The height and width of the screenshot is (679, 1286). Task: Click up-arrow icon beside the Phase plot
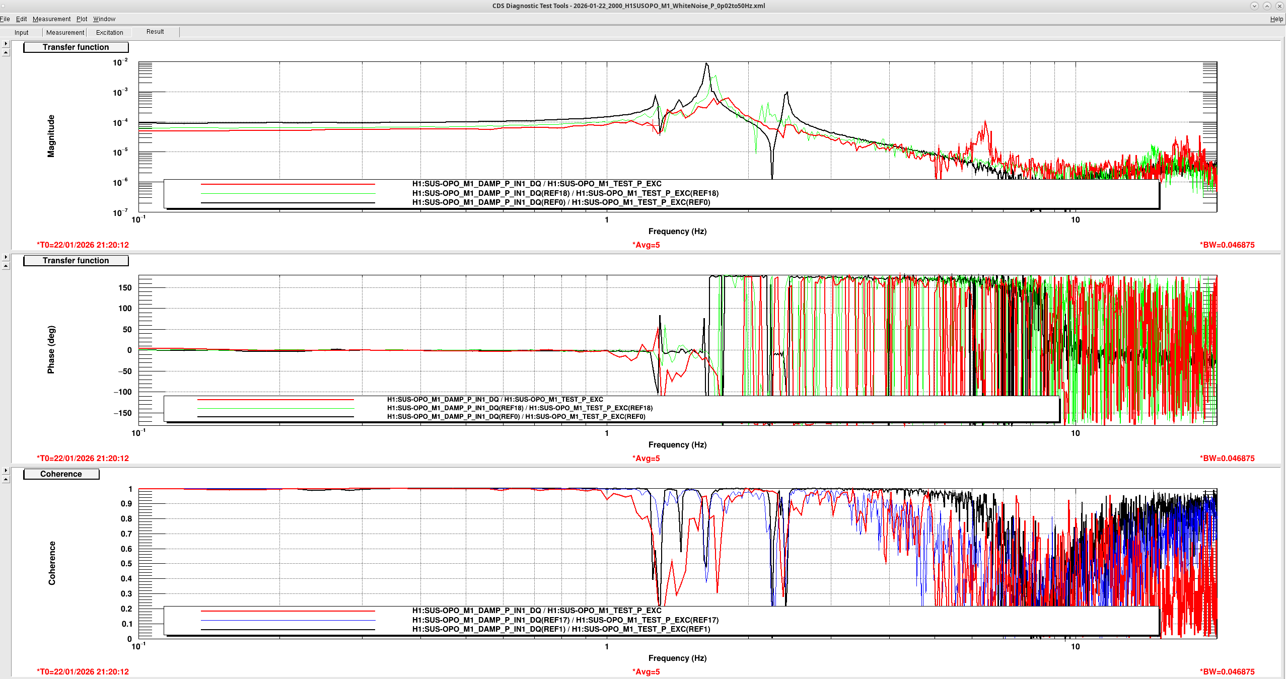point(6,266)
